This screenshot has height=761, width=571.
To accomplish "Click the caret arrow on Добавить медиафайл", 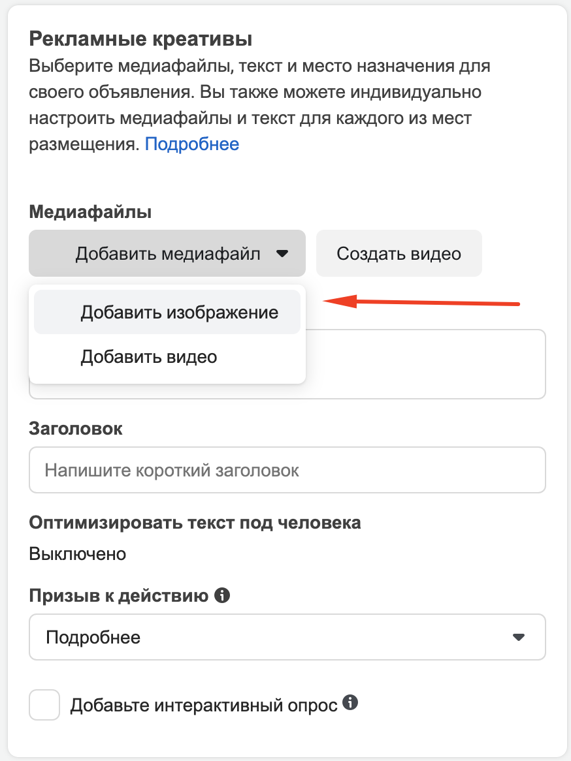I will tap(282, 253).
